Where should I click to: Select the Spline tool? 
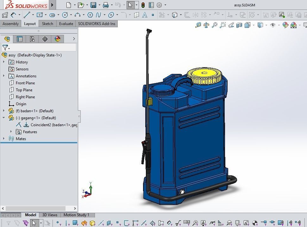pyautogui.click(x=98, y=15)
